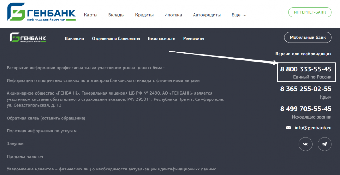Viewport: 340px width, 175px height.
Task: Open the Telegram channel icon
Action: (325, 144)
